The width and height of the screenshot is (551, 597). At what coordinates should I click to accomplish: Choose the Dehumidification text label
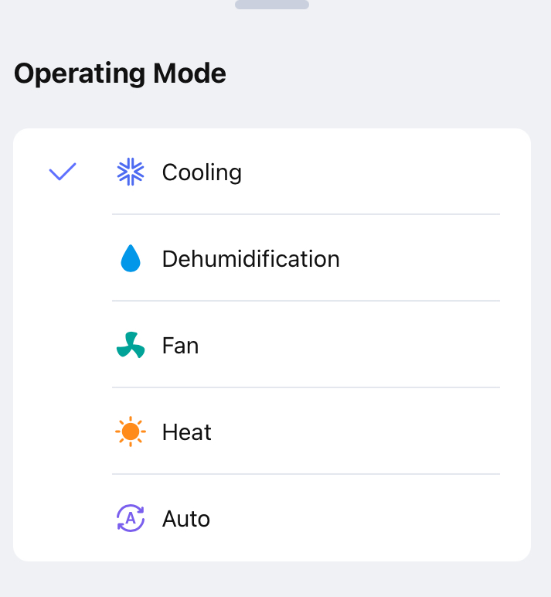click(x=250, y=258)
